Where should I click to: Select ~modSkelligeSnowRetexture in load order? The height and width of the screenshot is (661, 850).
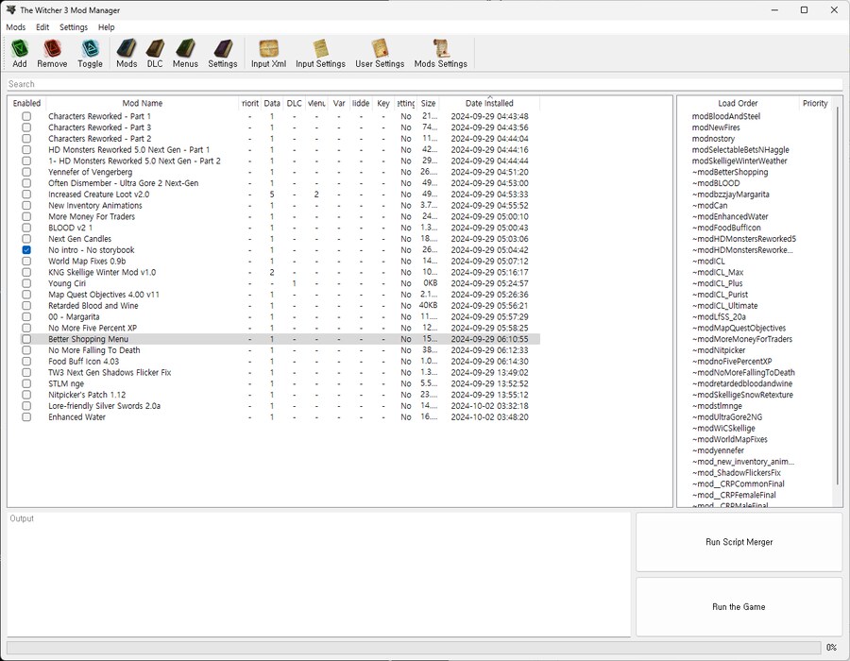click(742, 395)
